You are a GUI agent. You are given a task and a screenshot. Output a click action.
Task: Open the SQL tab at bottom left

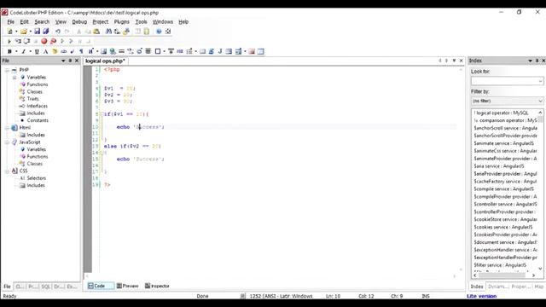(45, 287)
